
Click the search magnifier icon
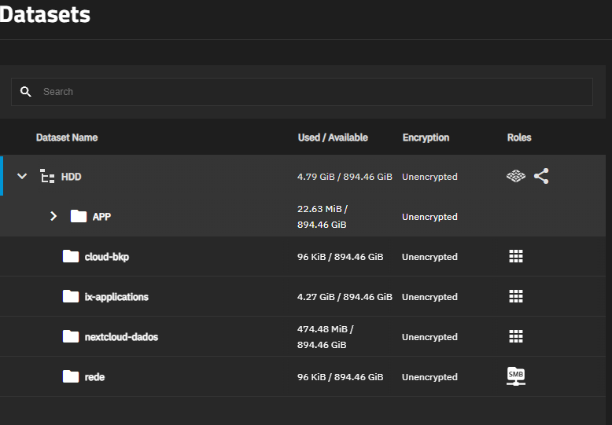coord(26,92)
